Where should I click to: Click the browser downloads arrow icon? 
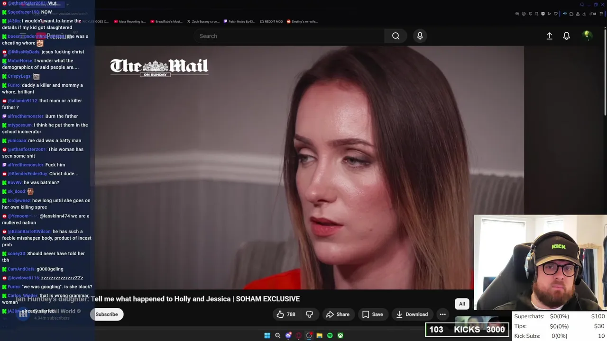point(584,14)
